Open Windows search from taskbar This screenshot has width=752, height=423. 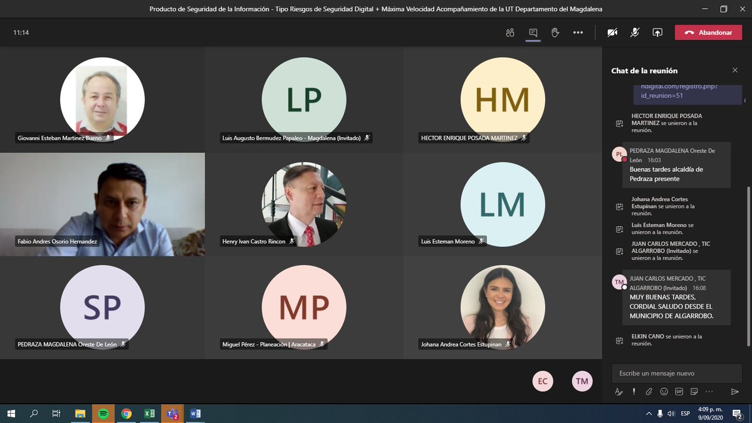[34, 414]
